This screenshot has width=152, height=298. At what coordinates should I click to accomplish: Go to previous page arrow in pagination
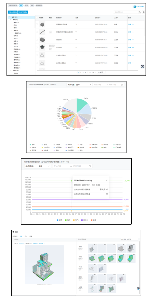[76, 72]
